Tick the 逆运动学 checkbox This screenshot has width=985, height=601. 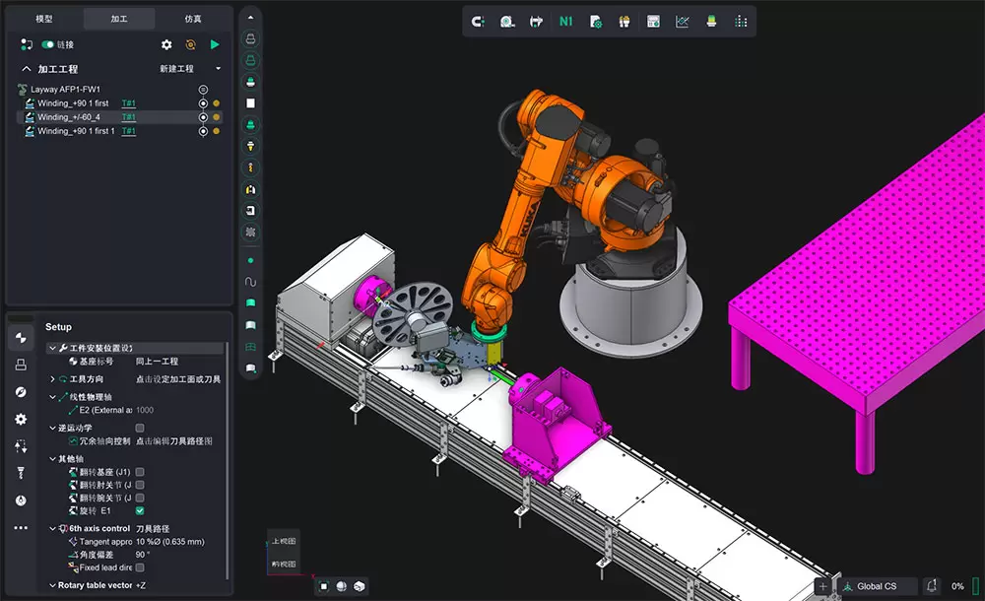coord(140,428)
